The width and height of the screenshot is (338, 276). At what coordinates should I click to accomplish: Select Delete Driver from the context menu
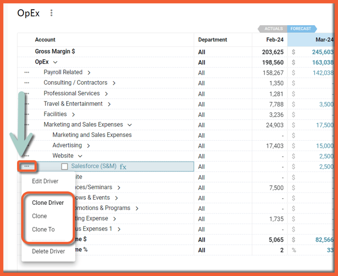tap(48, 251)
